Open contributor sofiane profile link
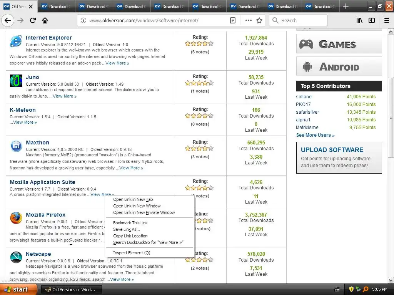Screen dimensions: 394x295 304,97
